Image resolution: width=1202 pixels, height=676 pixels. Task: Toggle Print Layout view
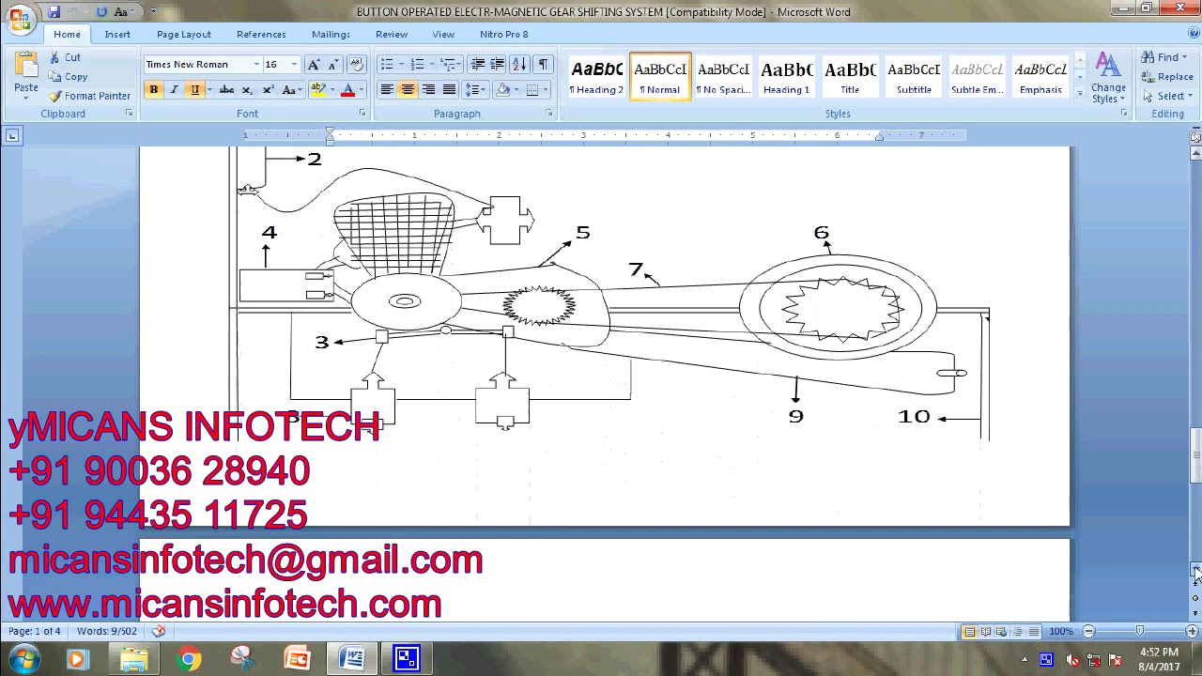pyautogui.click(x=970, y=632)
